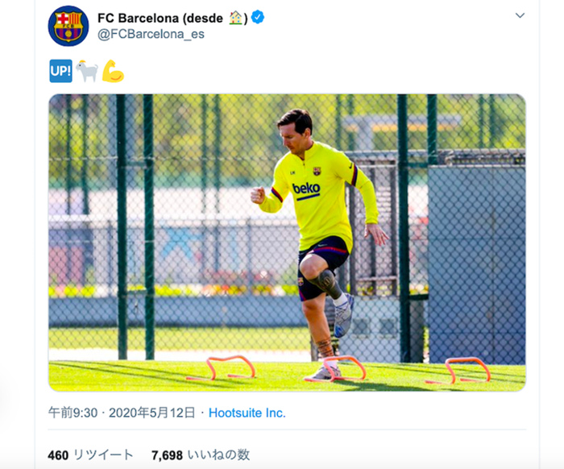This screenshot has height=469, width=564.
Task: View the 460 リツイート list
Action: (x=90, y=455)
